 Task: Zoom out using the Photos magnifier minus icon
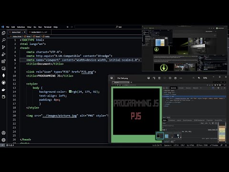coord(194,78)
